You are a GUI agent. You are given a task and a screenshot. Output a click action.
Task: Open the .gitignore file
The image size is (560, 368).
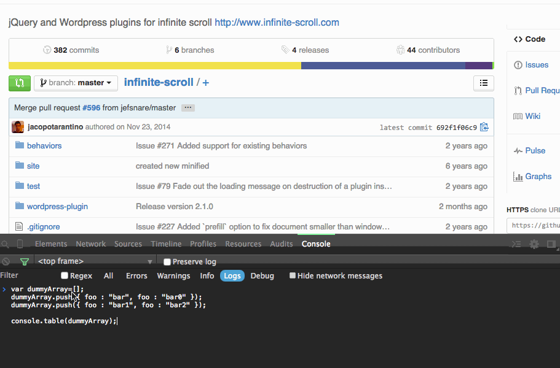[x=44, y=227]
